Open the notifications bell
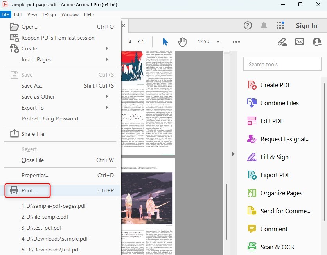327x255 pixels. pyautogui.click(x=264, y=25)
